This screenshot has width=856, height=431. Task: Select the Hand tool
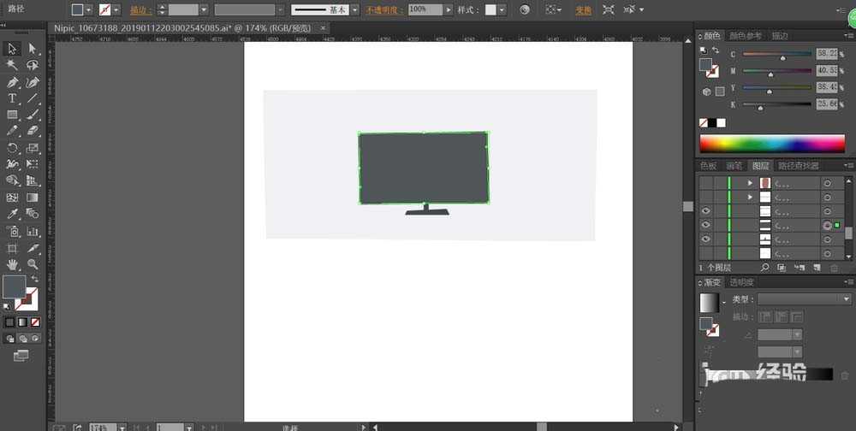(12, 264)
